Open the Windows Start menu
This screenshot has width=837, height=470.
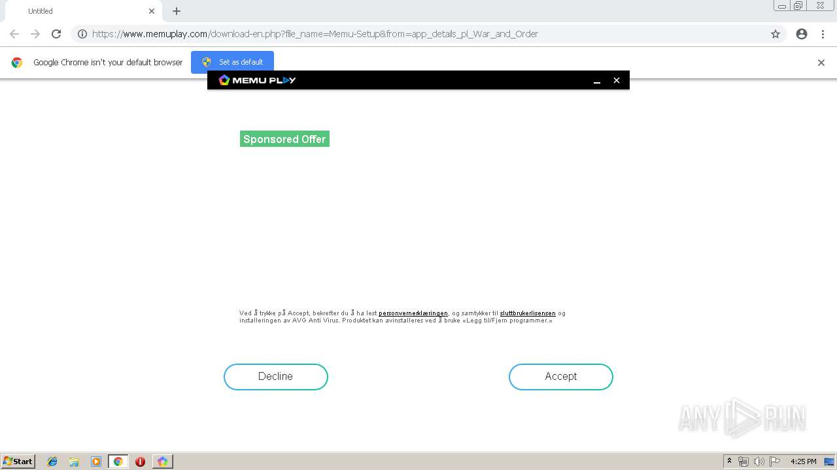point(18,462)
